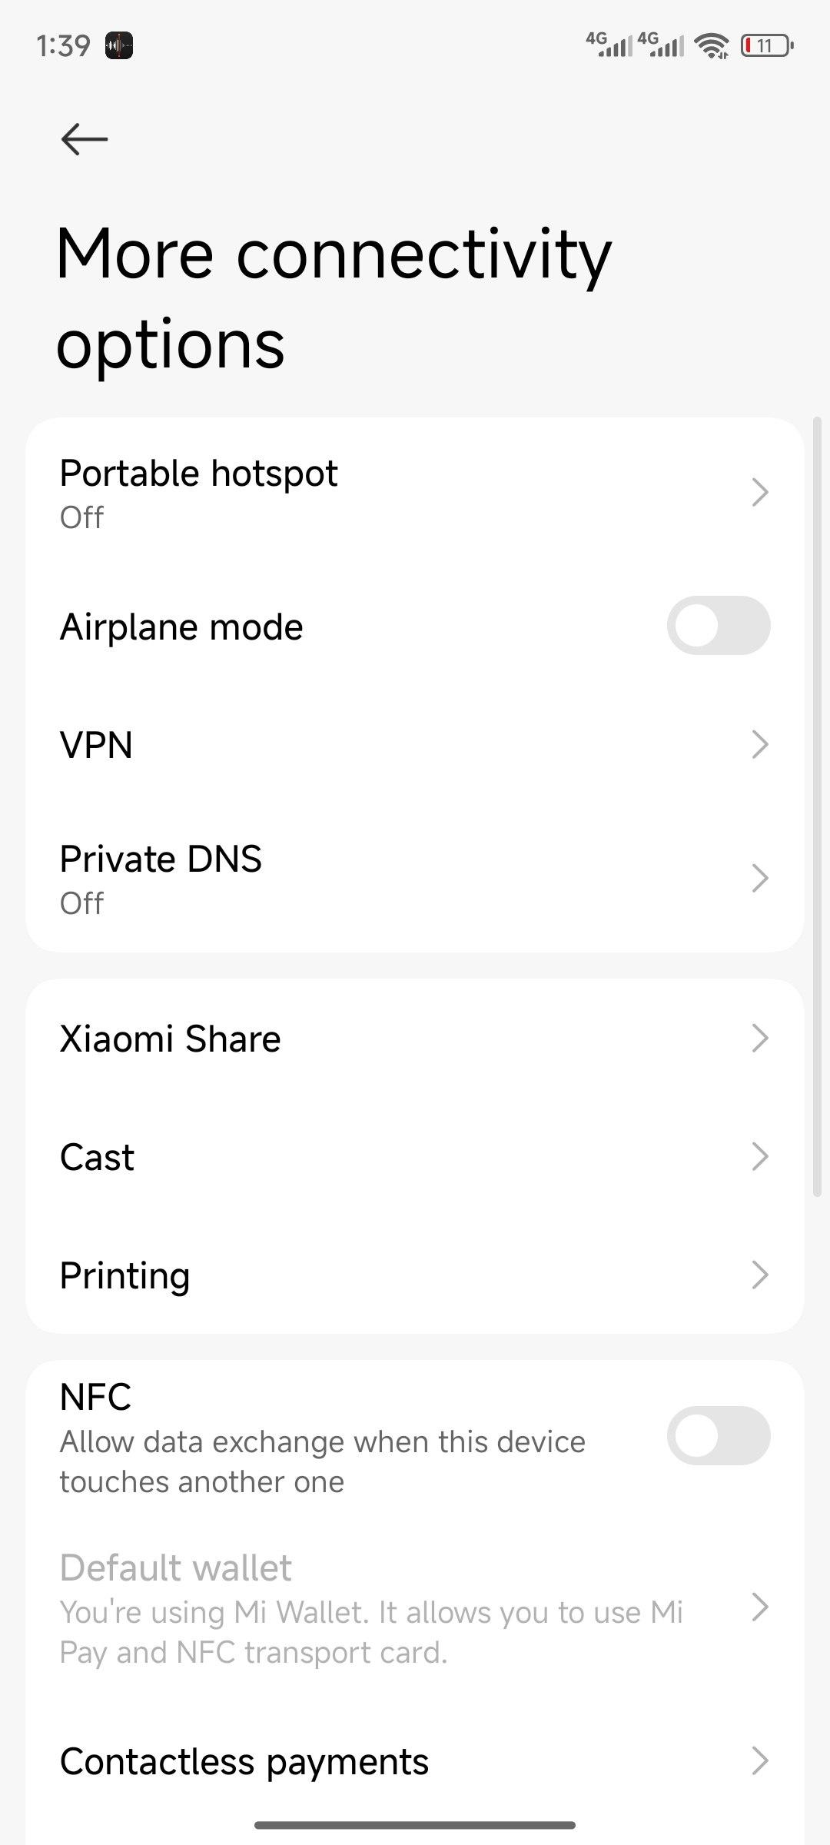Tap the Wi-Fi signal icon in status bar
Image resolution: width=830 pixels, height=1845 pixels.
coord(711,46)
